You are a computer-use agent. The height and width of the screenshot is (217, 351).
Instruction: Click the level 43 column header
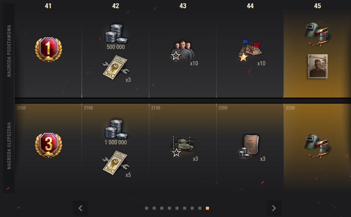pyautogui.click(x=183, y=6)
